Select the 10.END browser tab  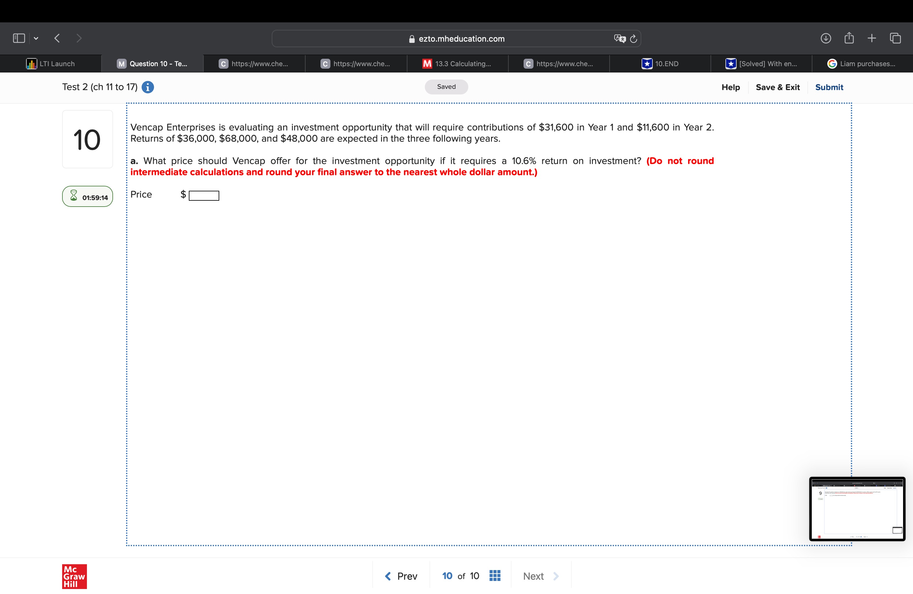[x=661, y=64]
